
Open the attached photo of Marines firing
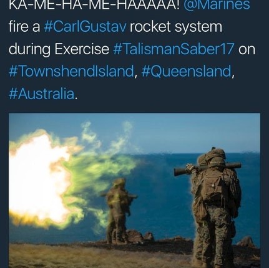click(134, 191)
